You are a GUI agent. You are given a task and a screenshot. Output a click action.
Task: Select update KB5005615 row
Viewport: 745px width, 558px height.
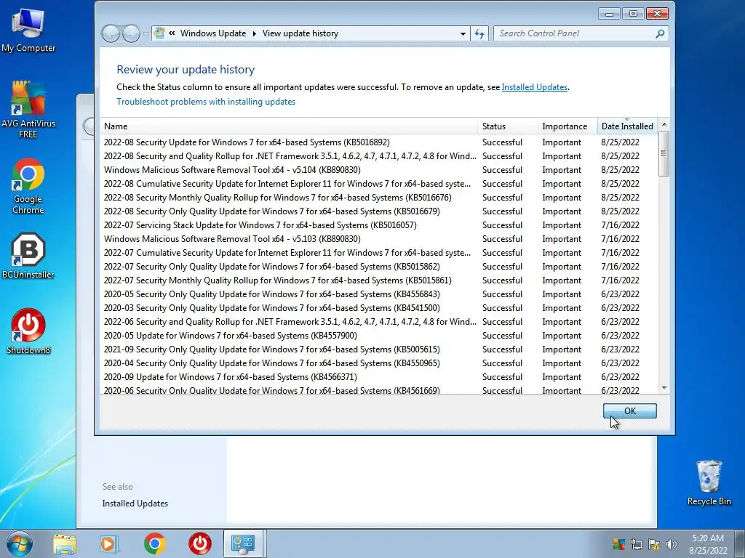point(379,349)
